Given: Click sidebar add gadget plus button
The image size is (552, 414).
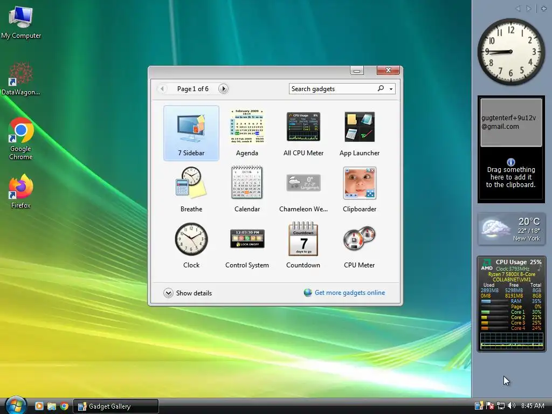Looking at the screenshot, I should point(544,9).
